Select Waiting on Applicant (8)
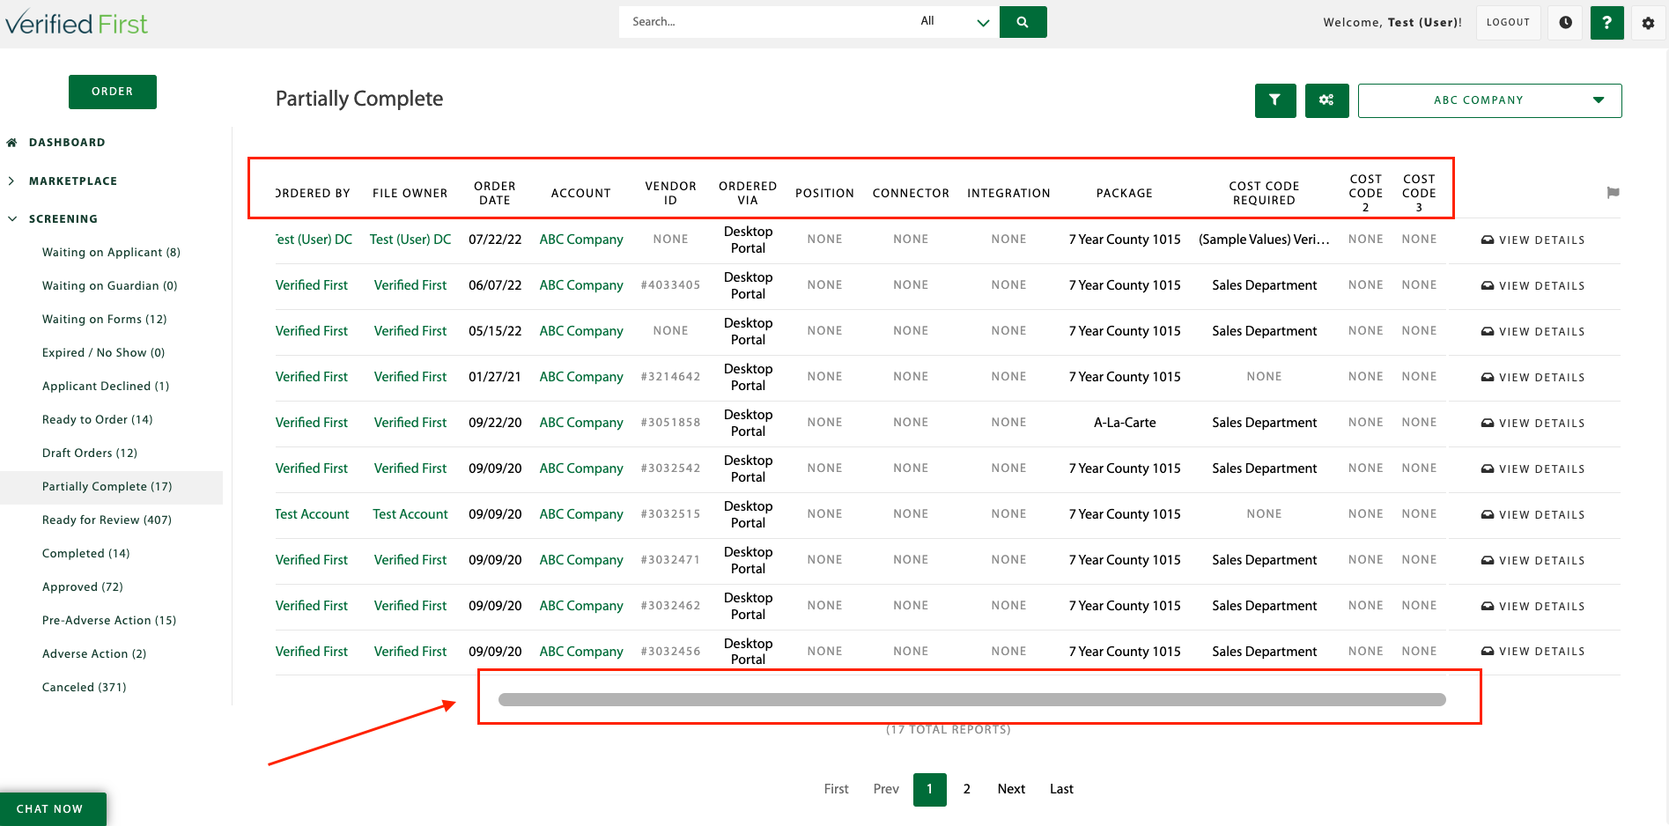This screenshot has width=1669, height=826. pos(111,253)
